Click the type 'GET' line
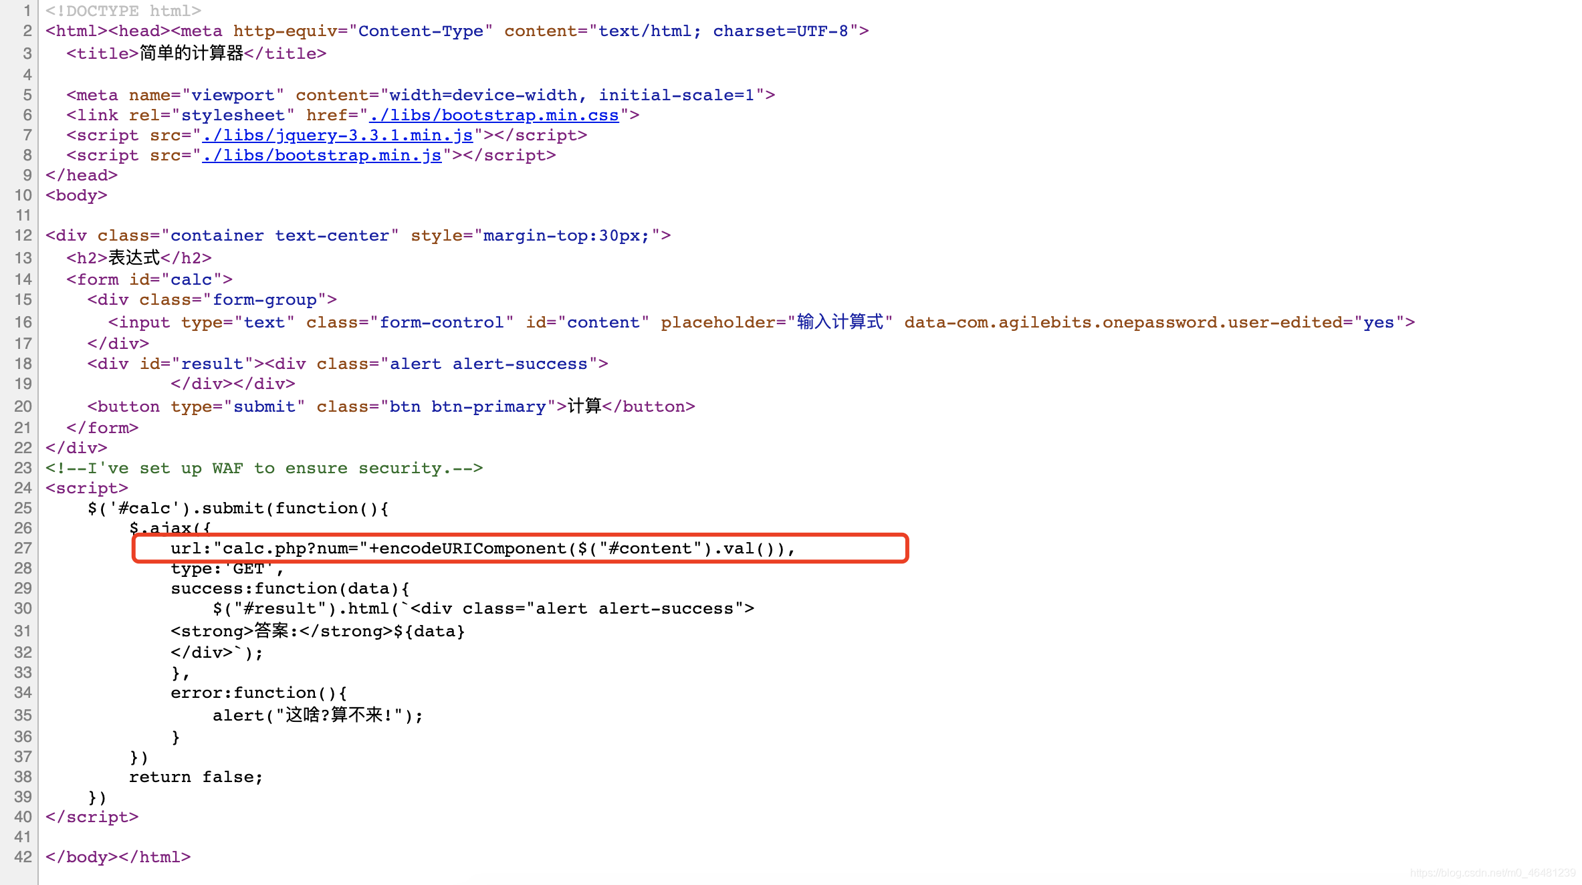This screenshot has width=1582, height=885. (x=227, y=569)
